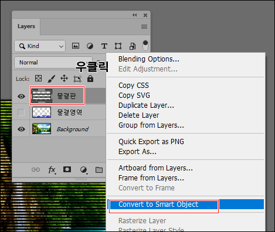This screenshot has width=275, height=232.
Task: Add a layer style with fx icon
Action: (52, 170)
